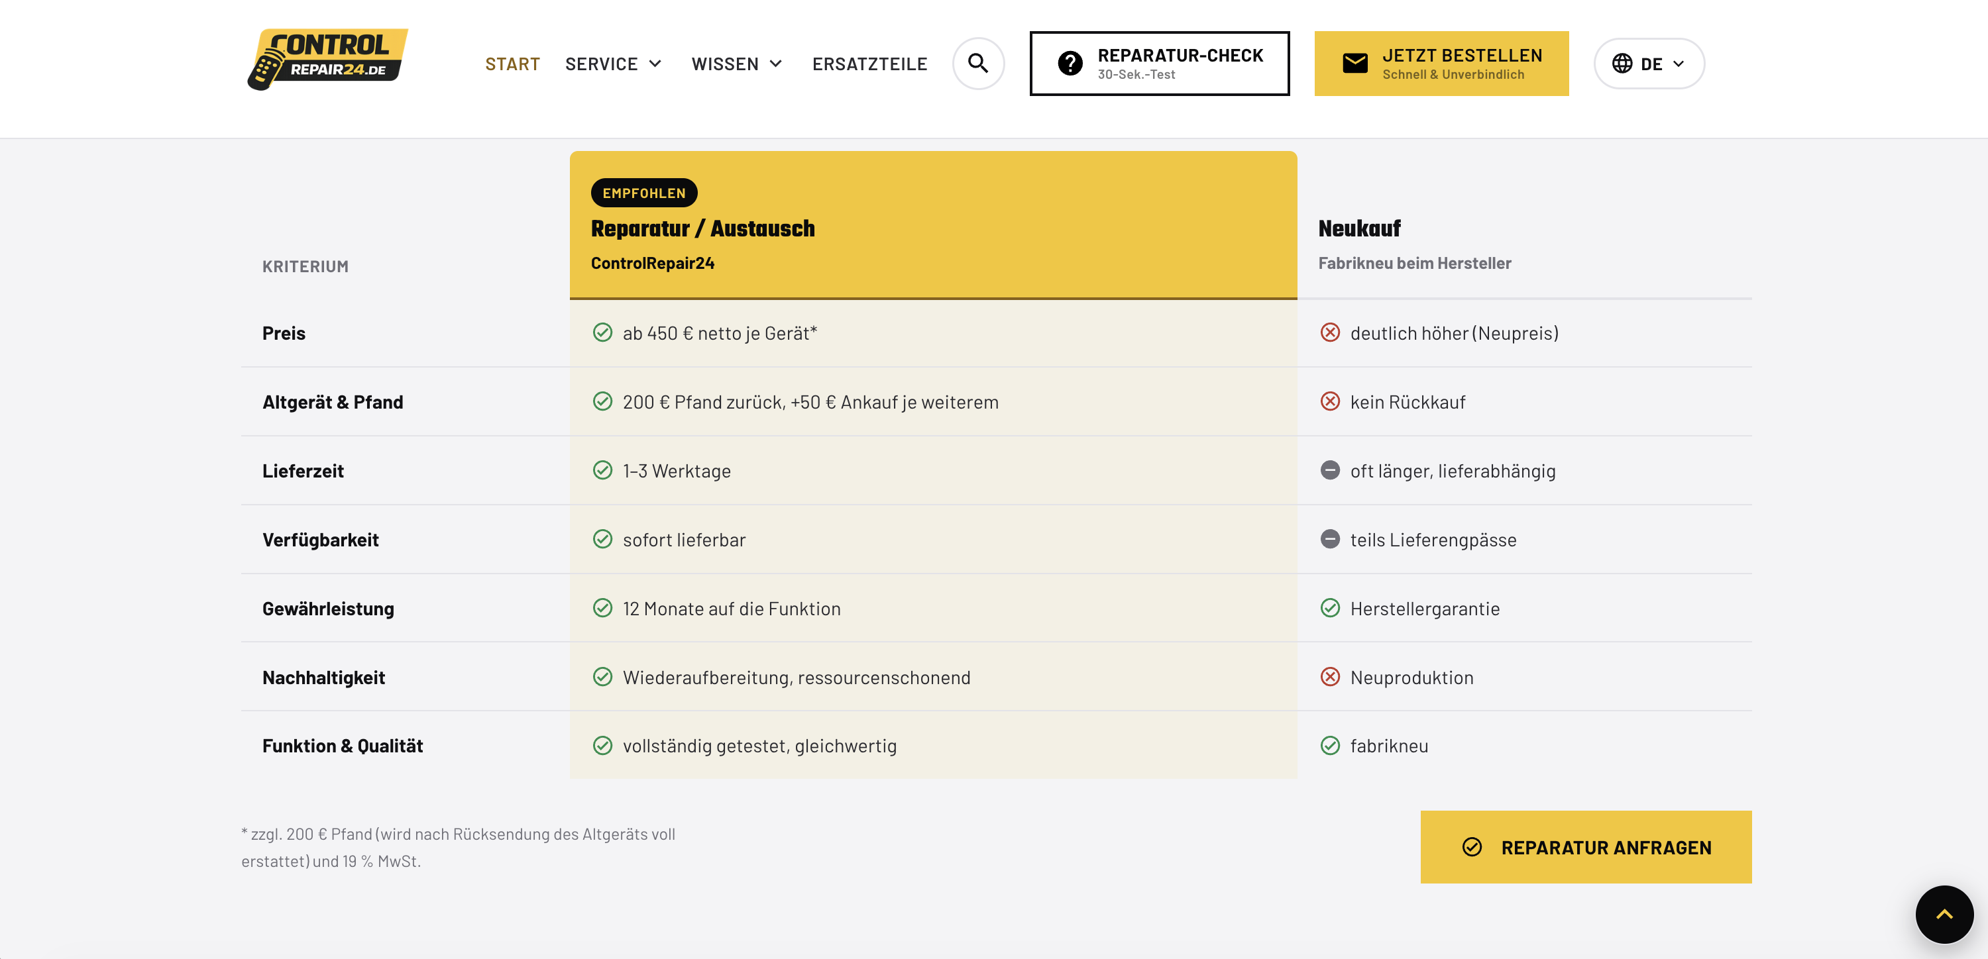
Task: Start the Reparatur-Check 30-Sek.-Test
Action: tap(1159, 64)
